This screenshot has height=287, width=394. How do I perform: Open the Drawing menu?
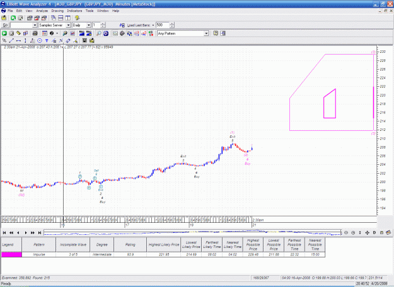tap(57, 11)
